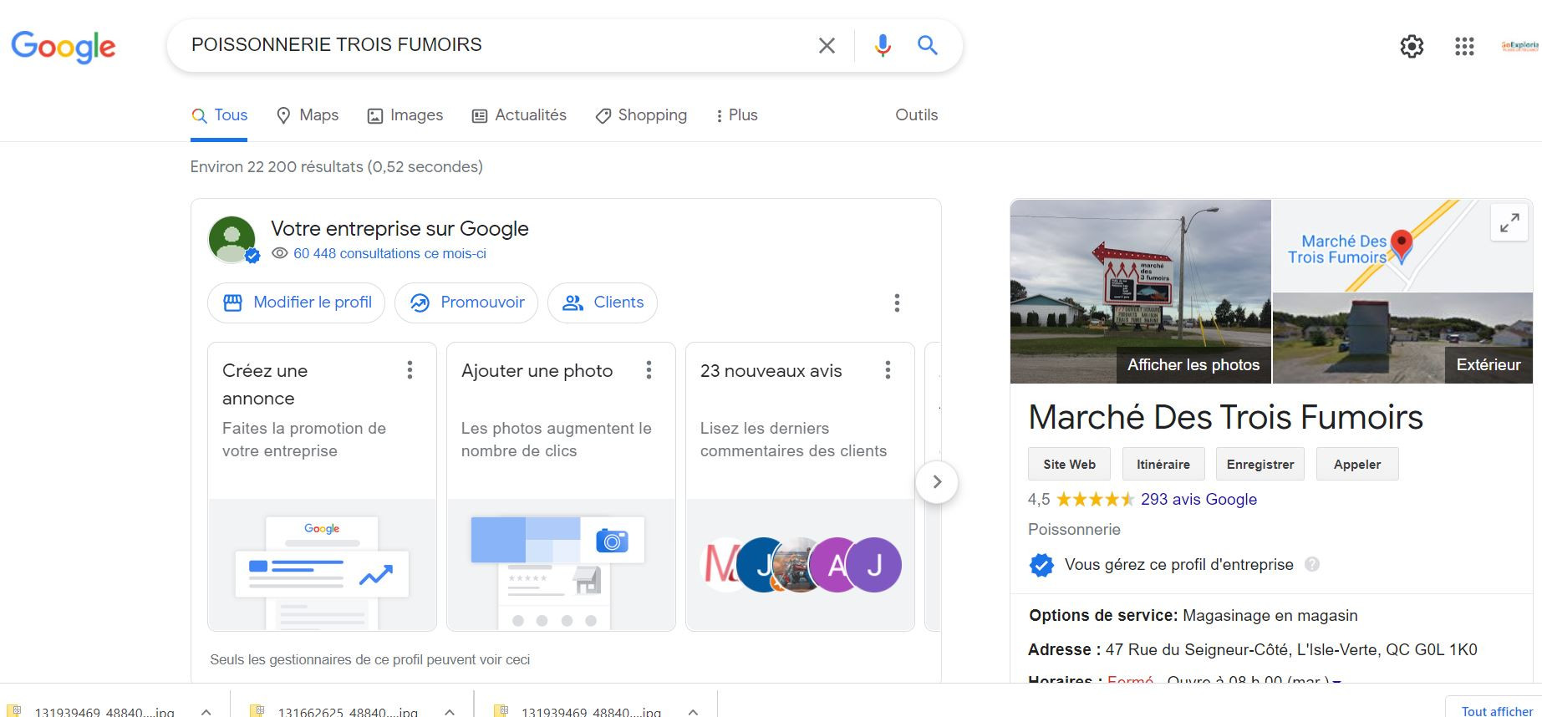This screenshot has height=717, width=1542.
Task: Click the business profile avatar
Action: [232, 240]
